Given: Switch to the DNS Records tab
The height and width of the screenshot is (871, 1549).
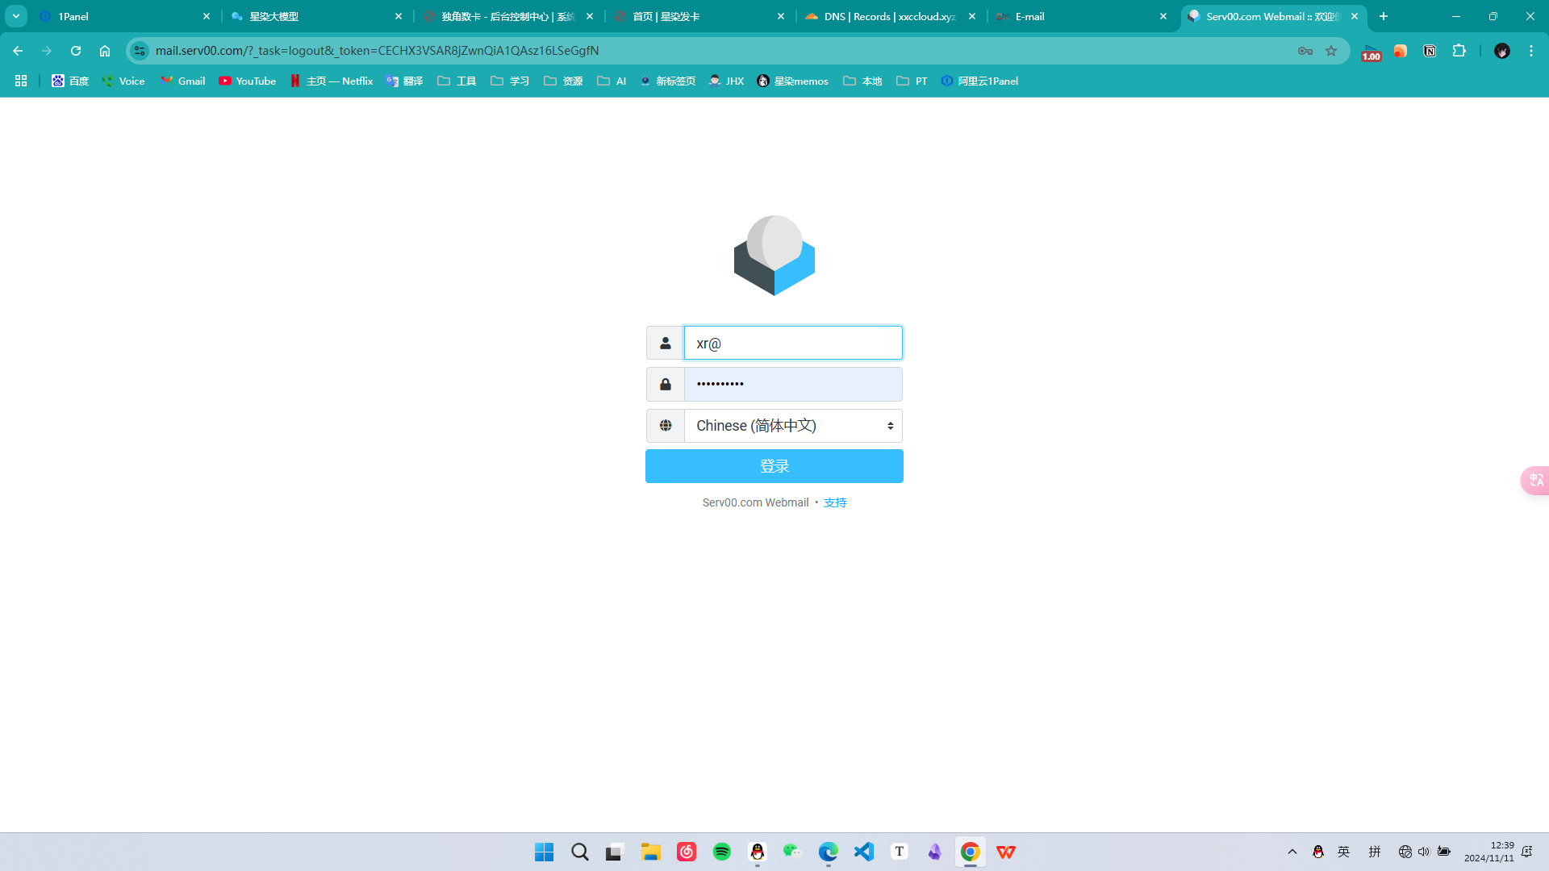Looking at the screenshot, I should tap(887, 16).
